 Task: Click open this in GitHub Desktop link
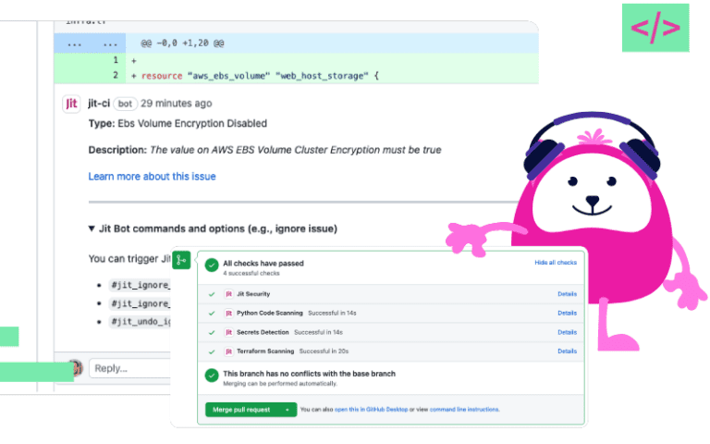click(x=371, y=410)
